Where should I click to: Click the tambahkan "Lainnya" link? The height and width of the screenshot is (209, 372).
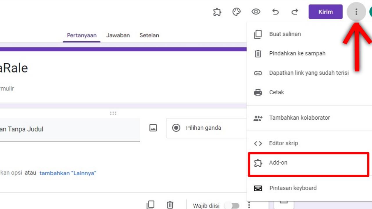click(x=68, y=173)
